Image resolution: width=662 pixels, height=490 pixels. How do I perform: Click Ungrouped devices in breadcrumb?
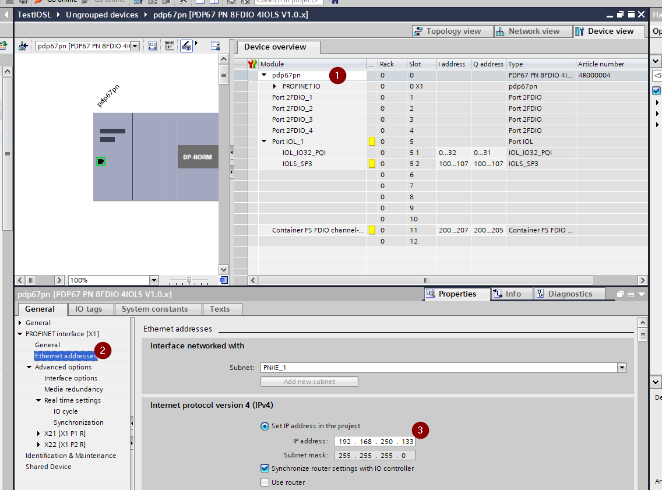102,15
